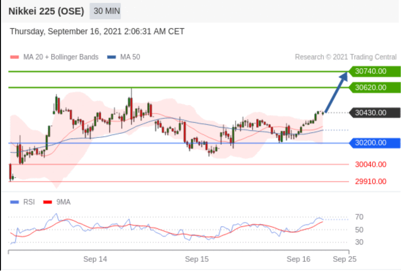Click the RSI 30 level label

359,242
